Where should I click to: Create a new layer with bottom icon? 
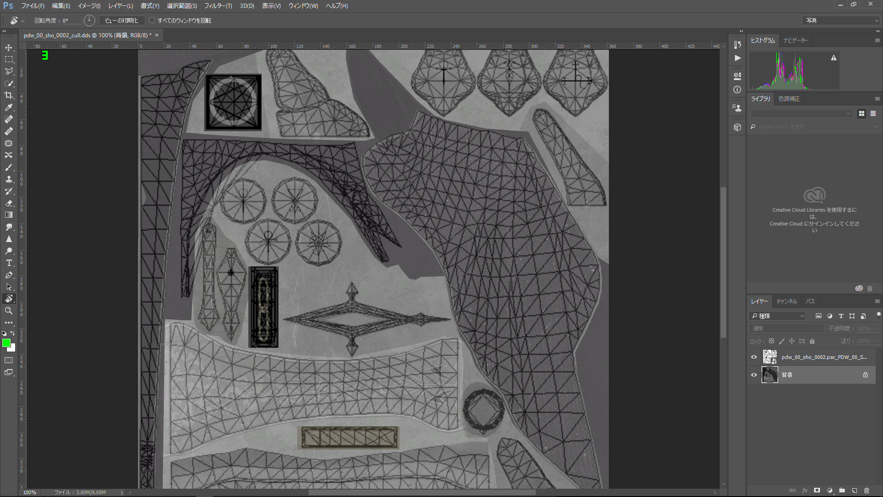click(x=854, y=491)
